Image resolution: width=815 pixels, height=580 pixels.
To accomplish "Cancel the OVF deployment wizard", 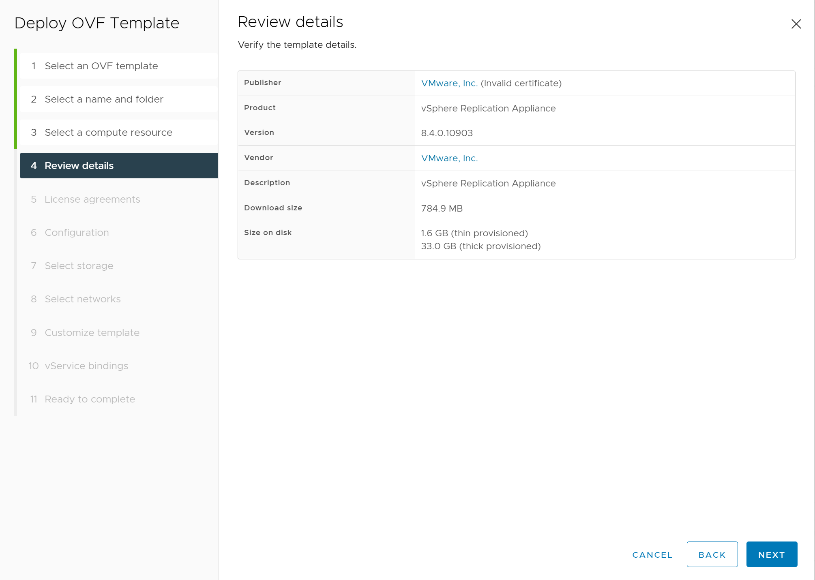I will [652, 554].
